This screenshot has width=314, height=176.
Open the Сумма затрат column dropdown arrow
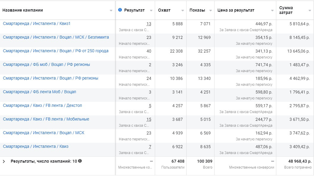coord(310,10)
